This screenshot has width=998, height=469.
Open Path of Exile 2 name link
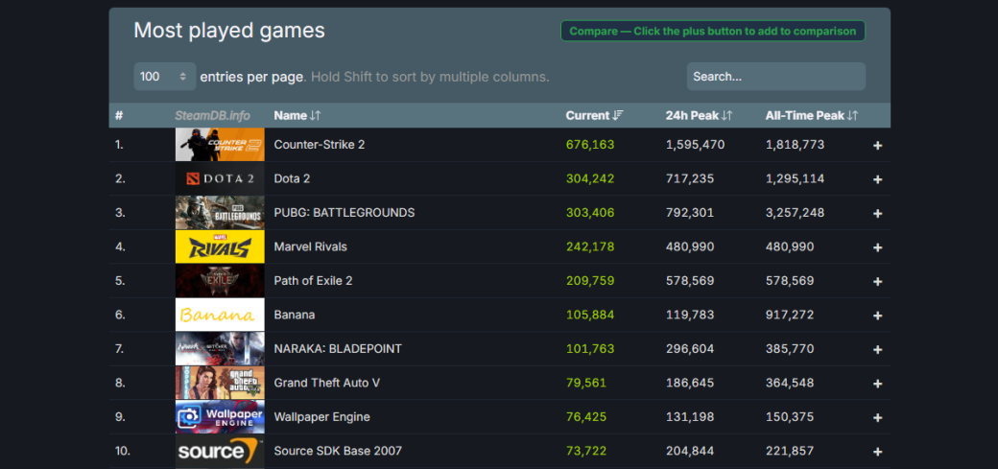pyautogui.click(x=313, y=281)
